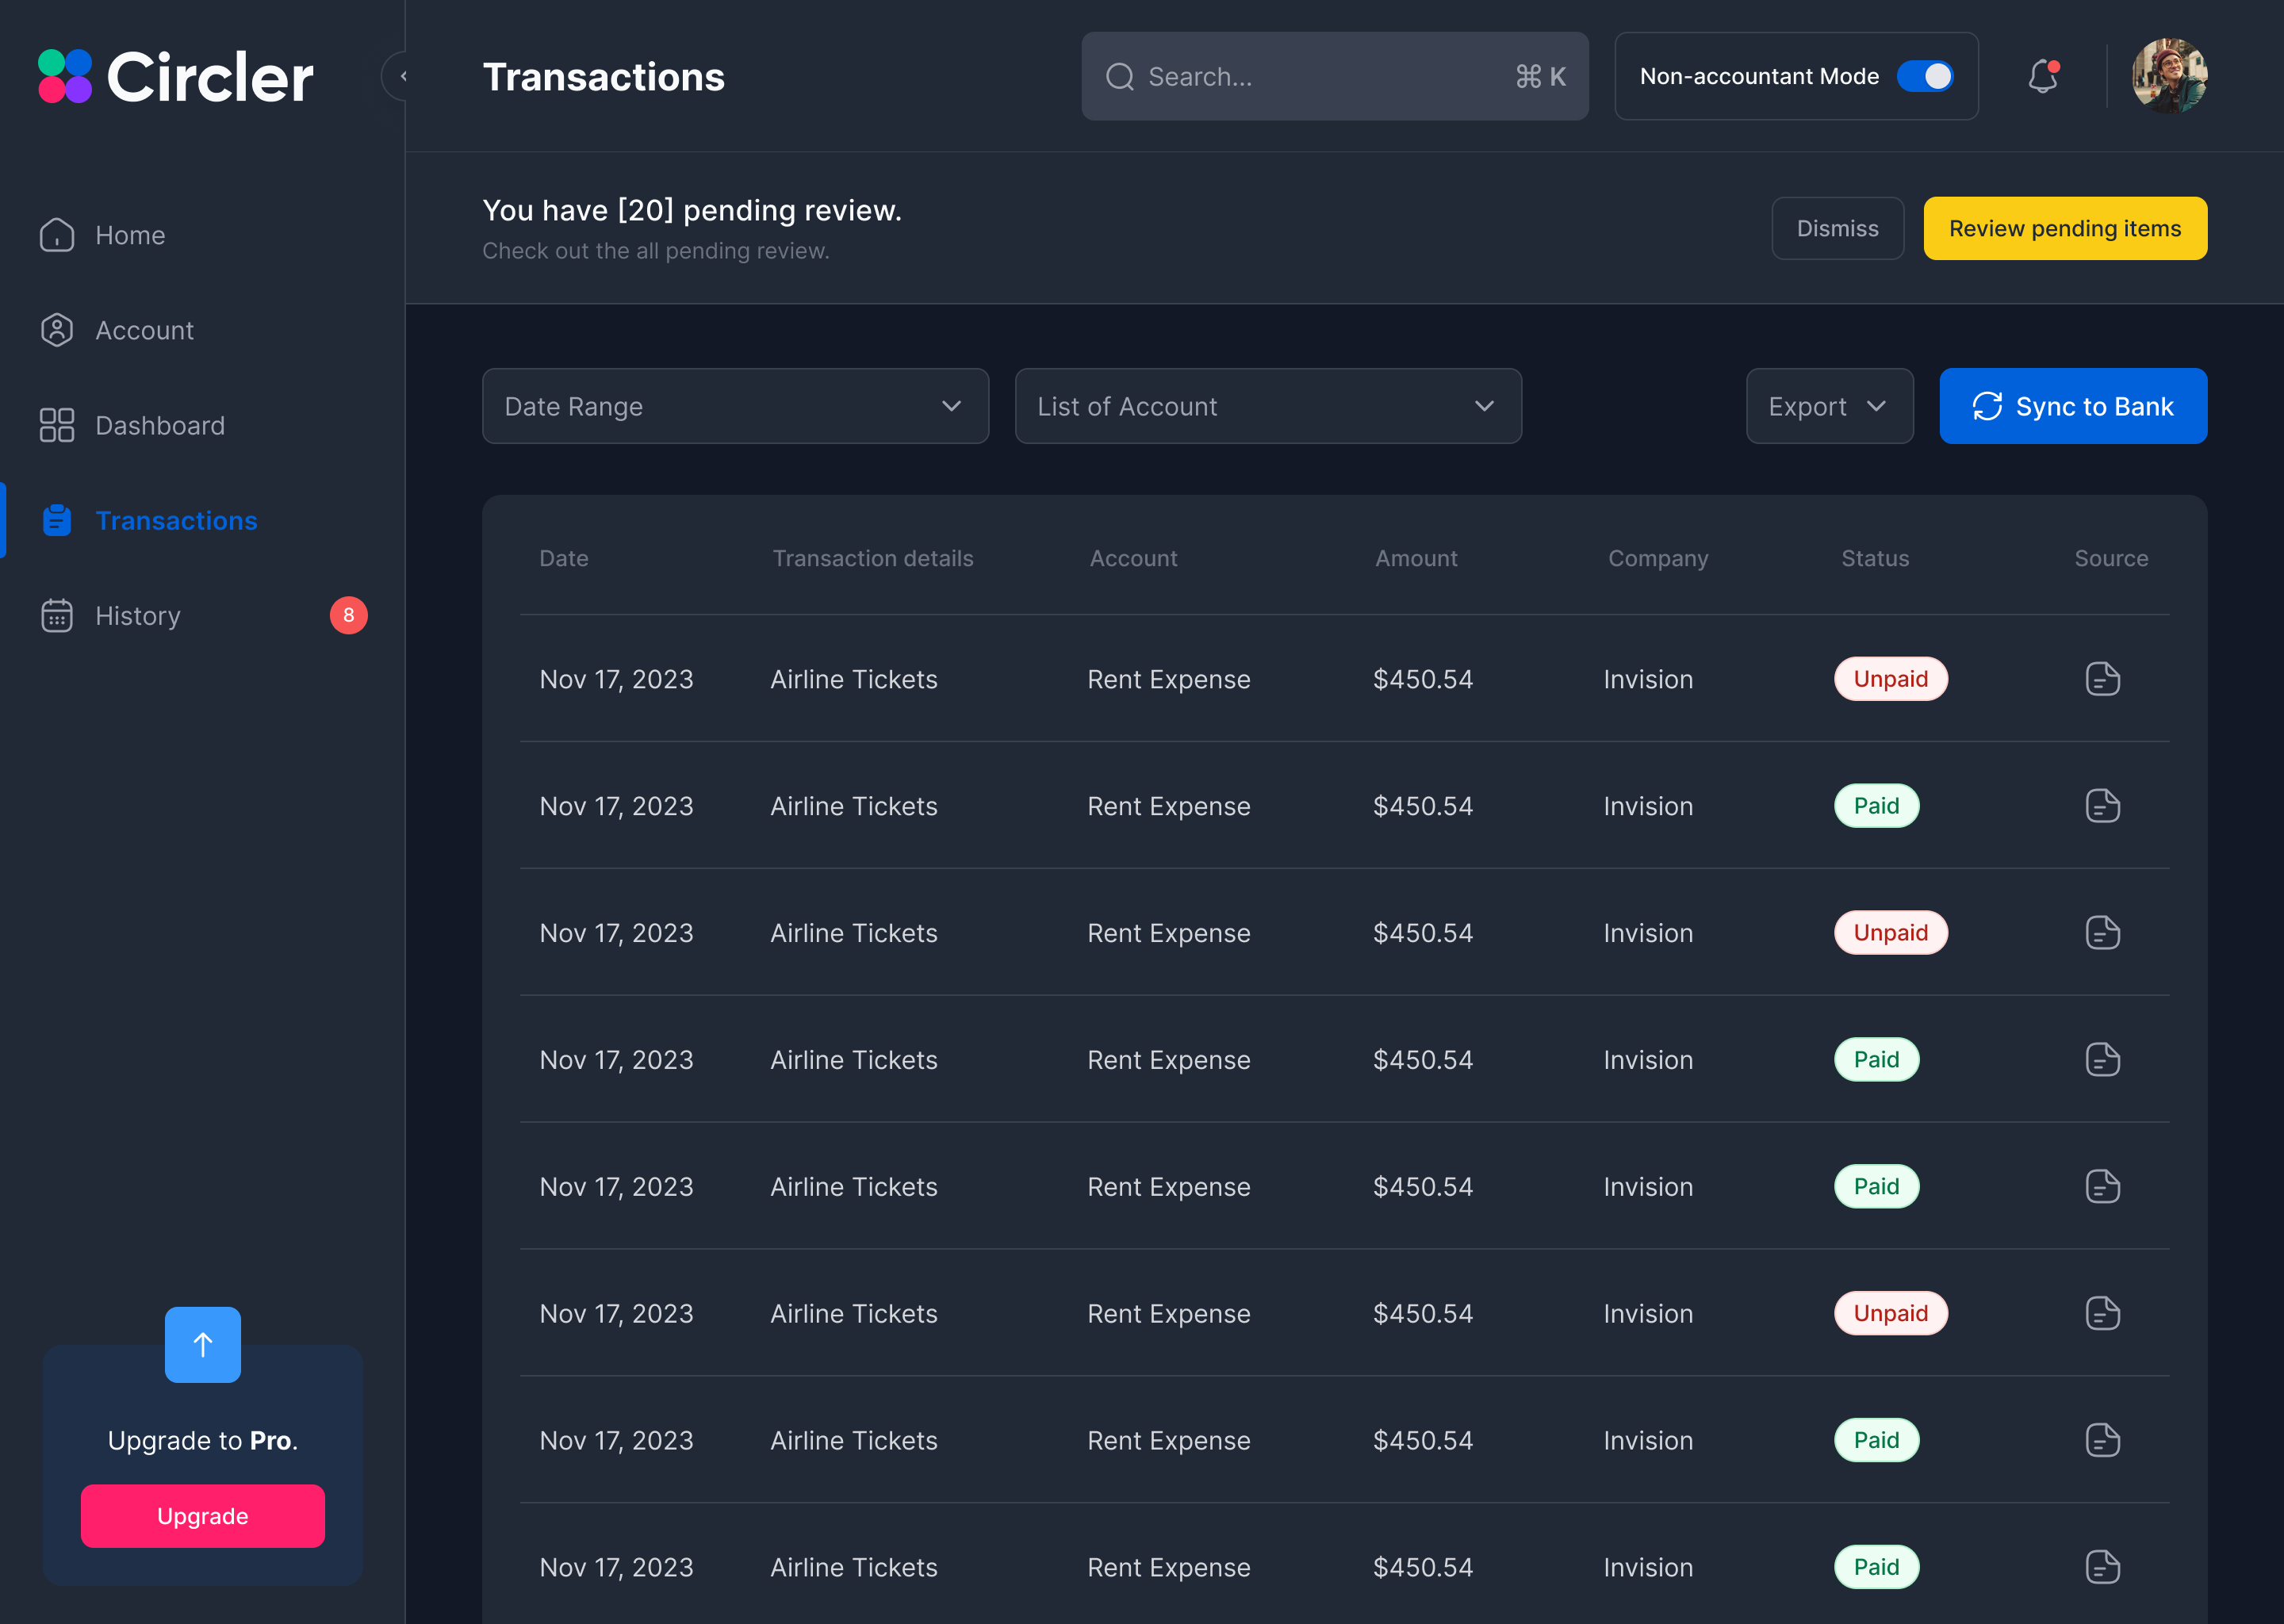Click the Sync to Bank button
2284x1624 pixels.
pos(2073,406)
